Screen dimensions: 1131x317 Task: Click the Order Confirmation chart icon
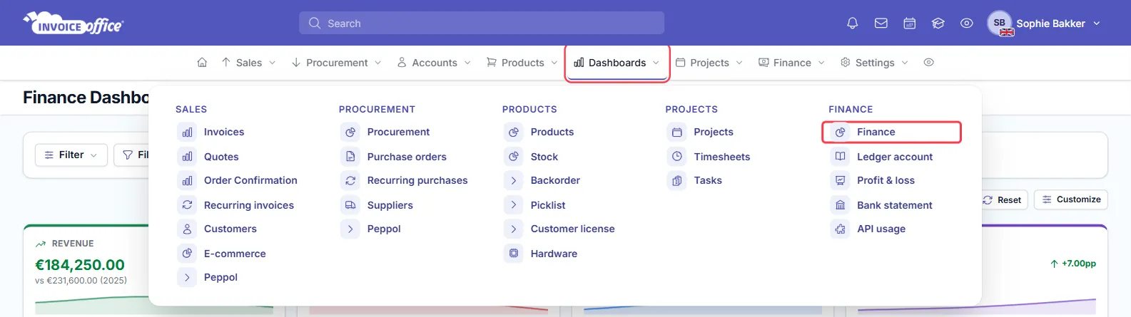click(x=187, y=181)
